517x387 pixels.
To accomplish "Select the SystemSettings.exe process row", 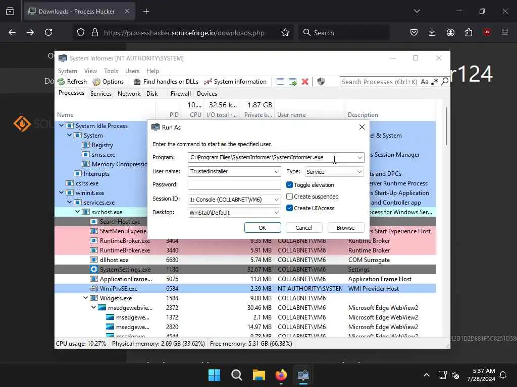I will pos(245,270).
